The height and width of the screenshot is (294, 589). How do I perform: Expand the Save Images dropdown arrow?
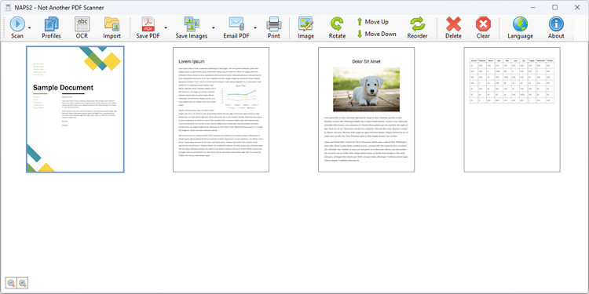[214, 28]
